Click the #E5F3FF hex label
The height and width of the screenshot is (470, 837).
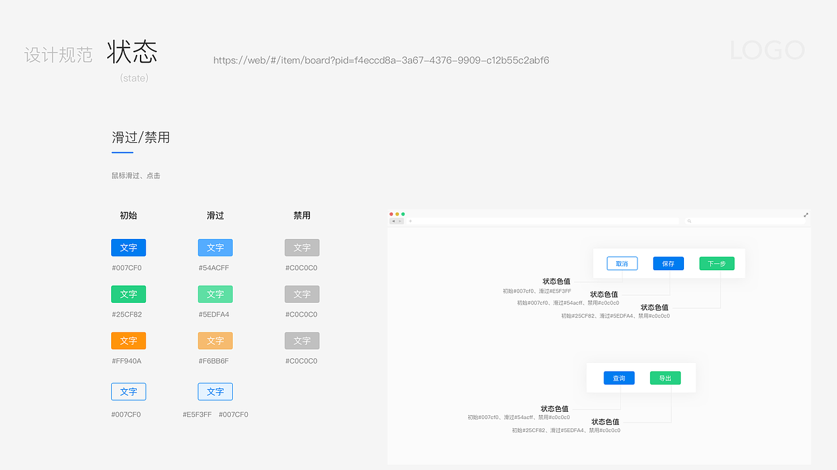[x=197, y=415]
